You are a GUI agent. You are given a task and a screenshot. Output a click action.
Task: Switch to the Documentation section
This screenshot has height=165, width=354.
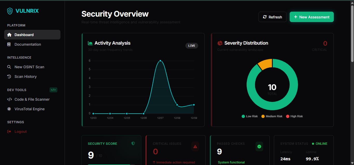[x=27, y=44]
